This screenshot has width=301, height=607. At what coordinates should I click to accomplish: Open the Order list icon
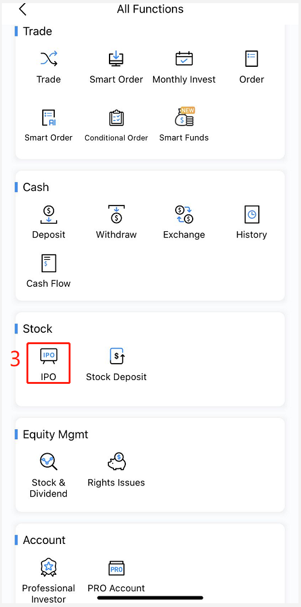[x=251, y=59]
